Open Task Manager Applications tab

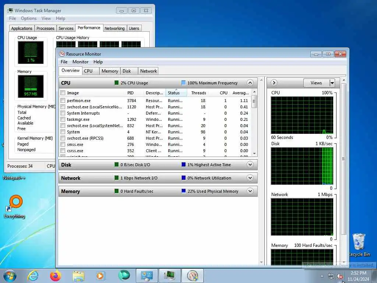tap(22, 28)
